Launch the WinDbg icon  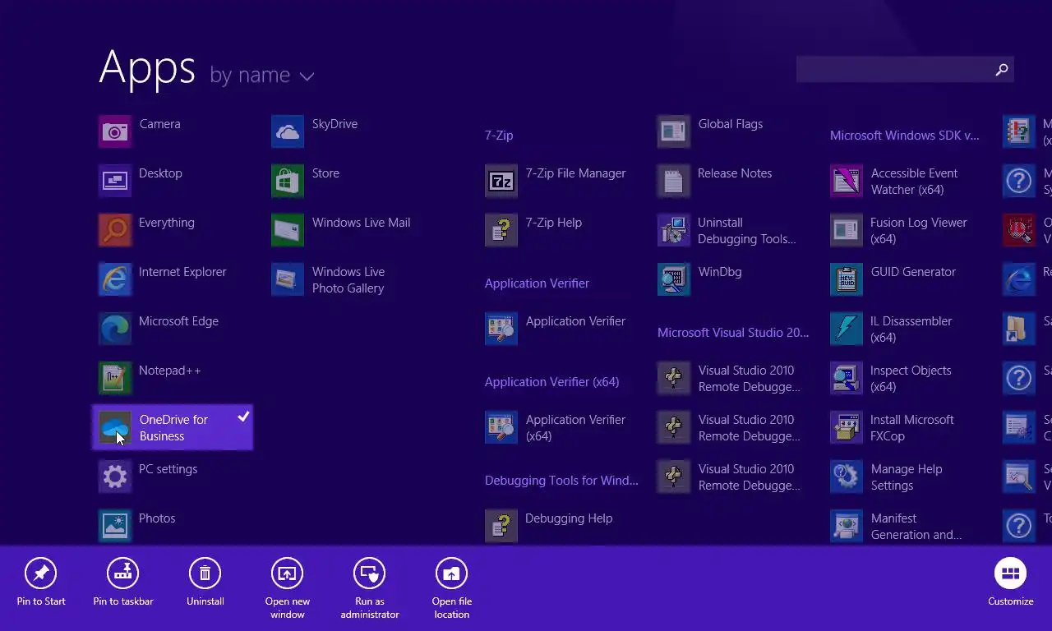point(674,279)
